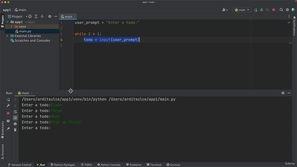This screenshot has width=297, height=167.
Task: Restore layout icon in Run panel
Action: click(x=8, y=121)
